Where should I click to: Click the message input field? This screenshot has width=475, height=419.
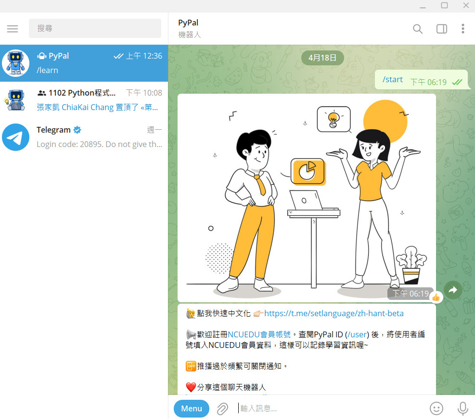(289, 408)
